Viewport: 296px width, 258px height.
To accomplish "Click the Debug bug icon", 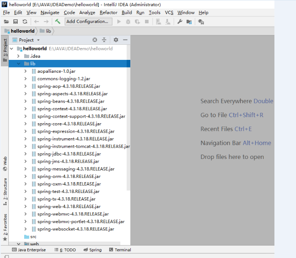I will (x=128, y=22).
